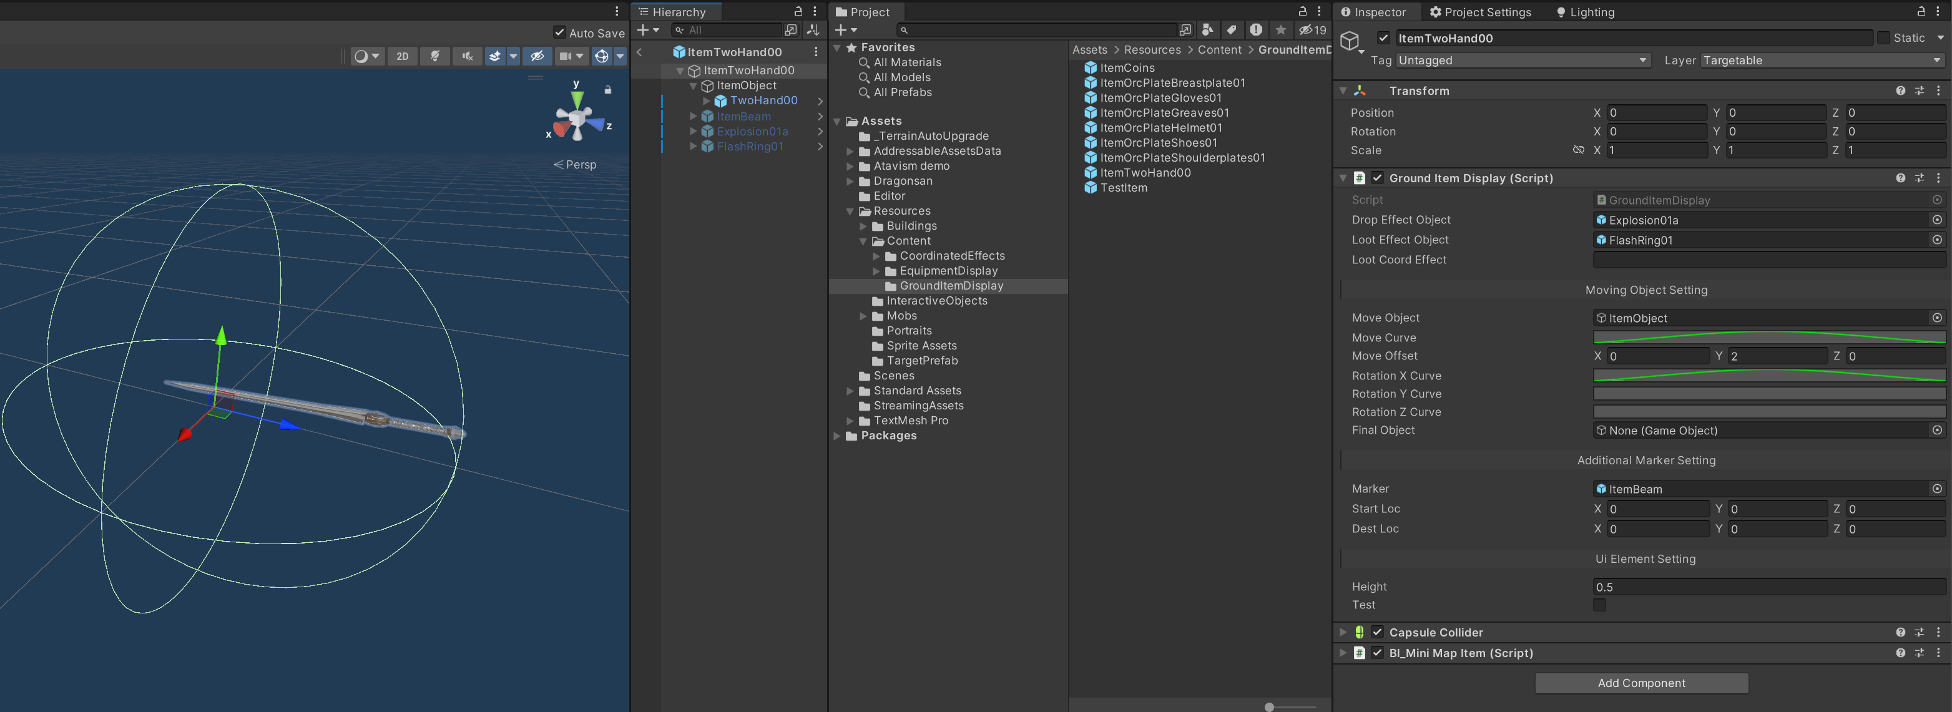Open the Layer dropdown showing Targetable
This screenshot has width=1952, height=712.
point(1821,61)
